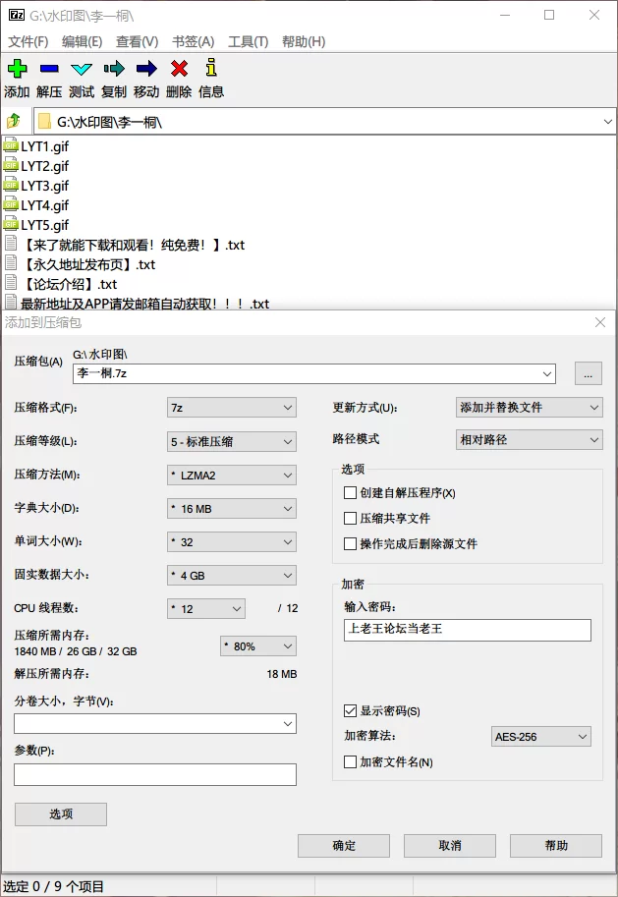Open the 单词大小 32 dropdown
This screenshot has width=618, height=897.
click(232, 541)
